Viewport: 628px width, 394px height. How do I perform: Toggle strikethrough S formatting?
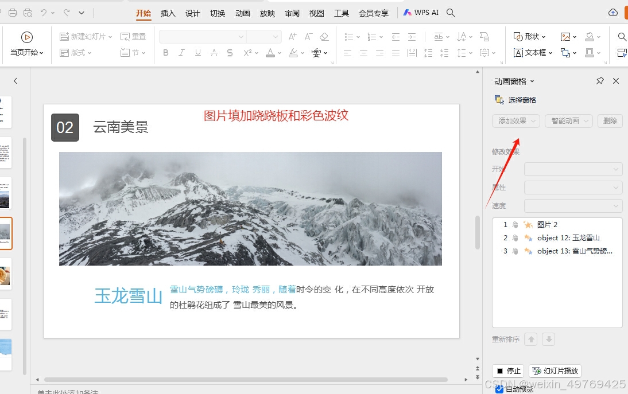click(x=214, y=52)
